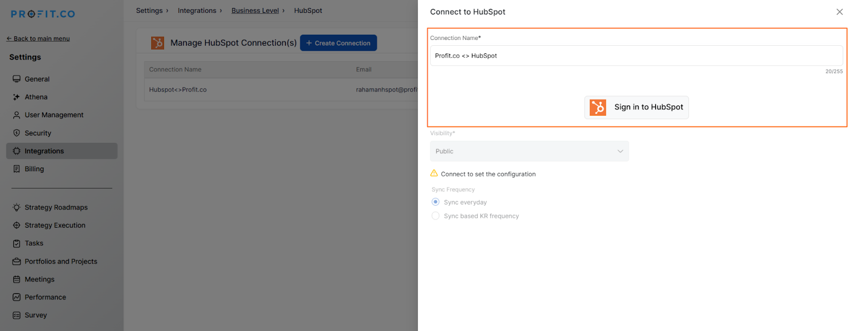Click the User Management person icon

click(x=17, y=115)
